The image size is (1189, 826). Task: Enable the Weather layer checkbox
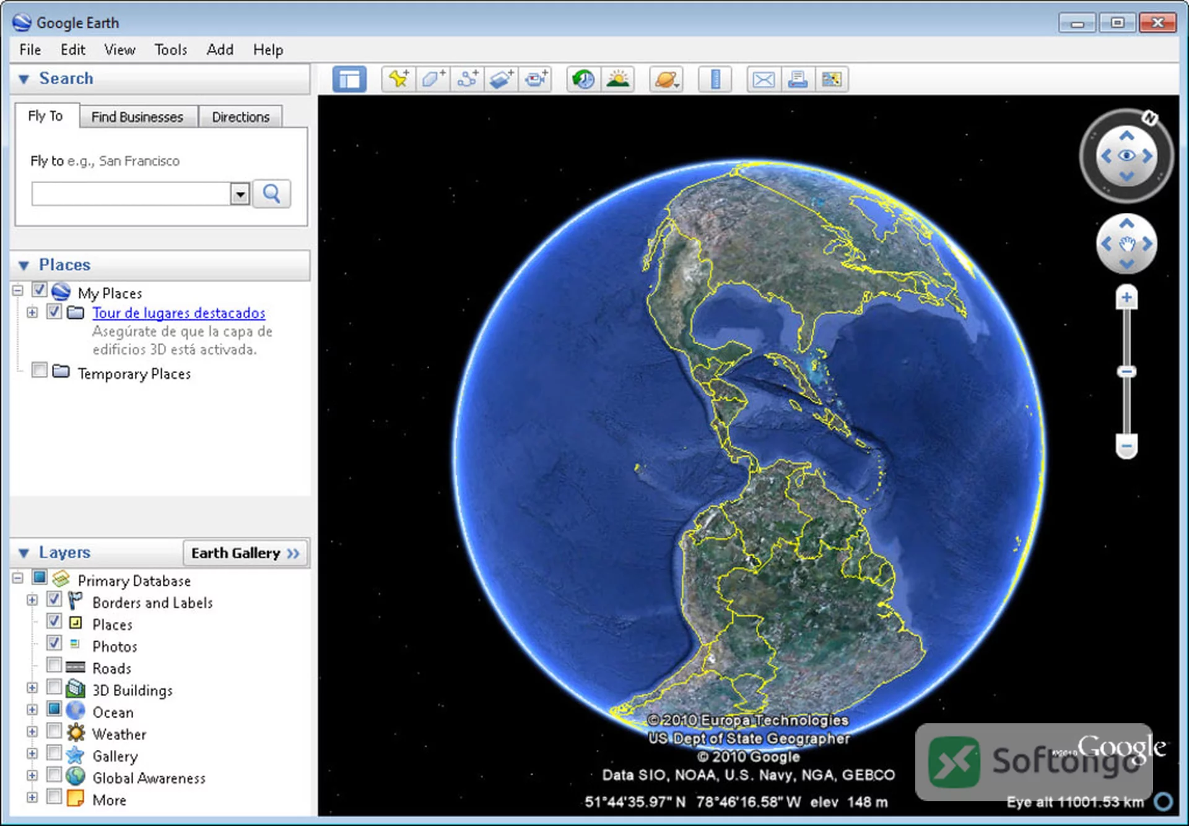[x=54, y=731]
